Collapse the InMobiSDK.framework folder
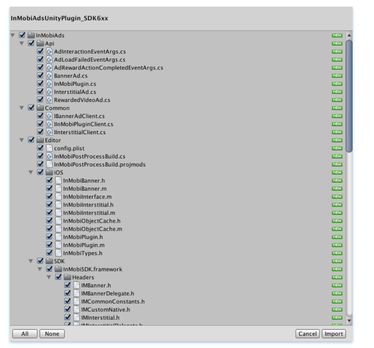374x348 pixels. pyautogui.click(x=40, y=269)
